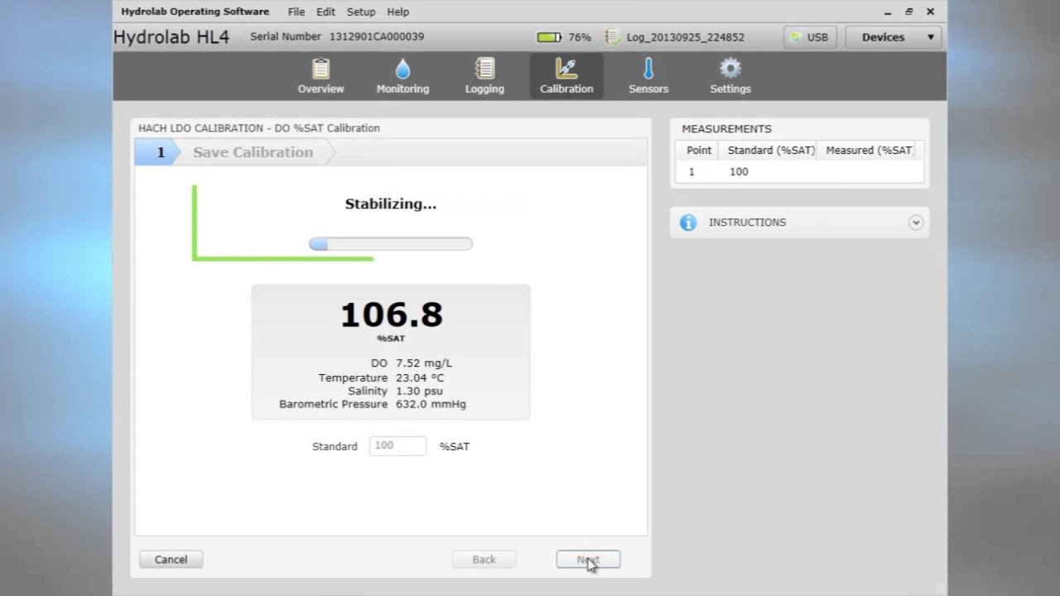
Task: Open the File menu
Action: point(296,12)
